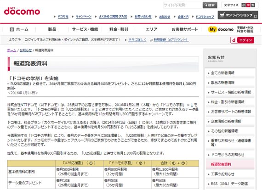Click table header 「ドコモの学割」（②）
262x190 pixels.
127,163
